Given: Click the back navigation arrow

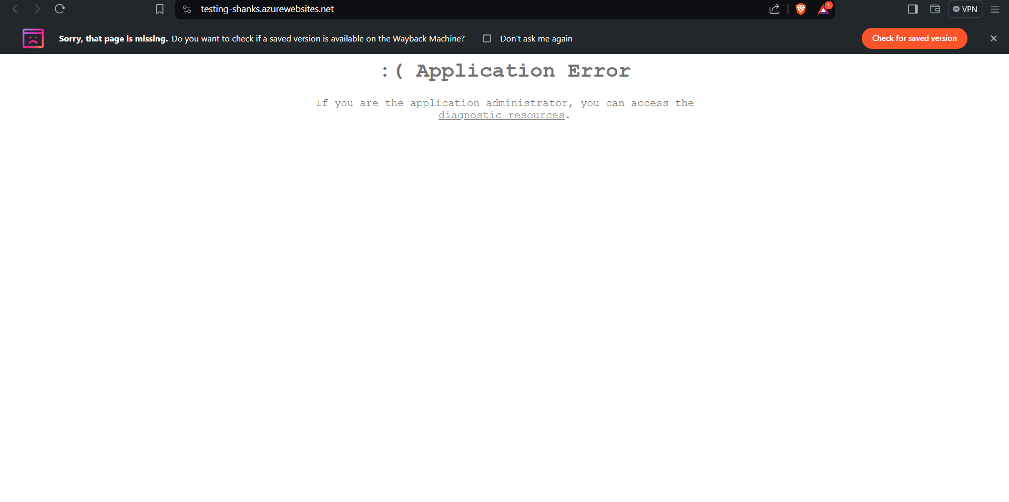Looking at the screenshot, I should click(x=16, y=9).
